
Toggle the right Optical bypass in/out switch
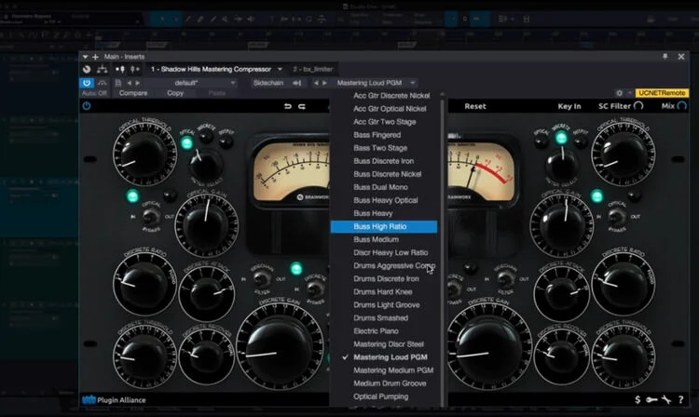617,217
